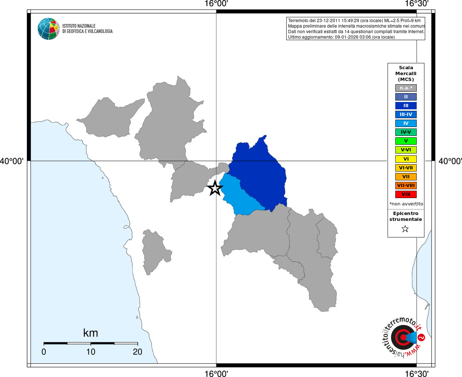The height and width of the screenshot is (377, 462).
Task: Click the earthquake info text box
Action: point(356,29)
